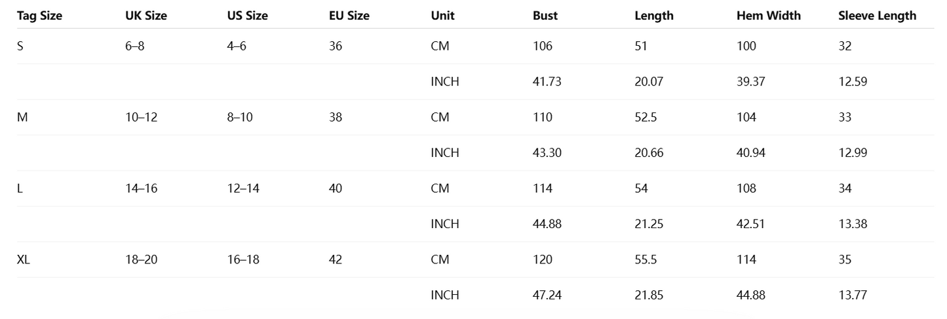Click the EU size 36 cell

(x=336, y=46)
